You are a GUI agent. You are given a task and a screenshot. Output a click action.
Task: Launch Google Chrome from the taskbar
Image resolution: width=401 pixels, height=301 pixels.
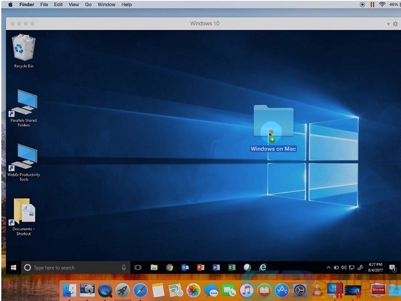[x=170, y=268]
